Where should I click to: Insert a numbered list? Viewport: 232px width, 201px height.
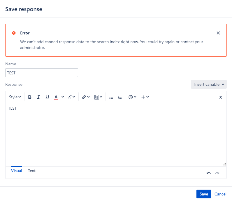120,97
